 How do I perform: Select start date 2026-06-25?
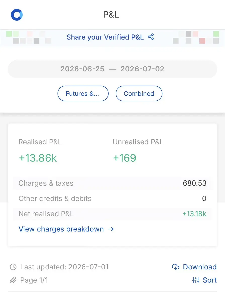[82, 69]
